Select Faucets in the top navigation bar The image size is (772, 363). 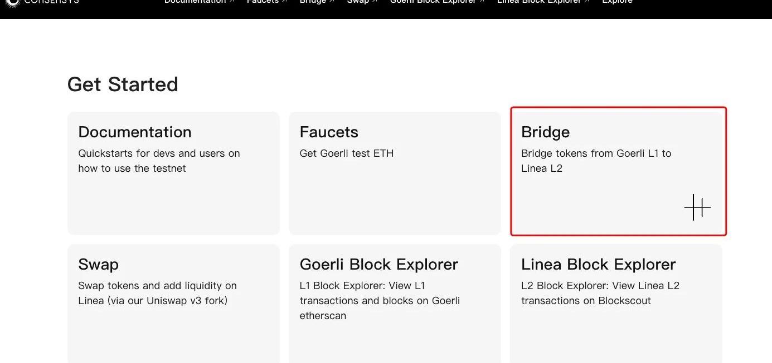coord(263,2)
